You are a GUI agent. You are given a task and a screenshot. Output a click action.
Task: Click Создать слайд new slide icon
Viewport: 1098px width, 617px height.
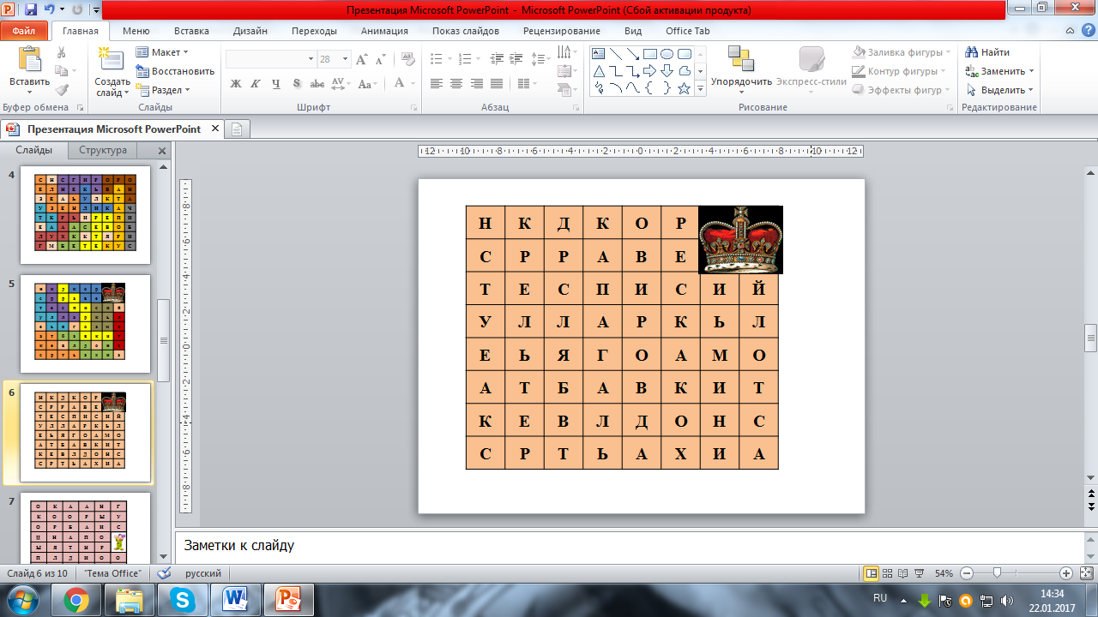click(x=112, y=60)
